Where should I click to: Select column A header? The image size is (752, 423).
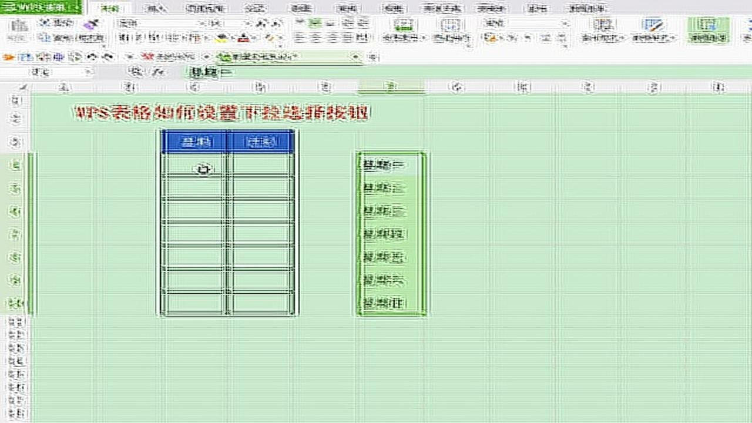click(64, 88)
